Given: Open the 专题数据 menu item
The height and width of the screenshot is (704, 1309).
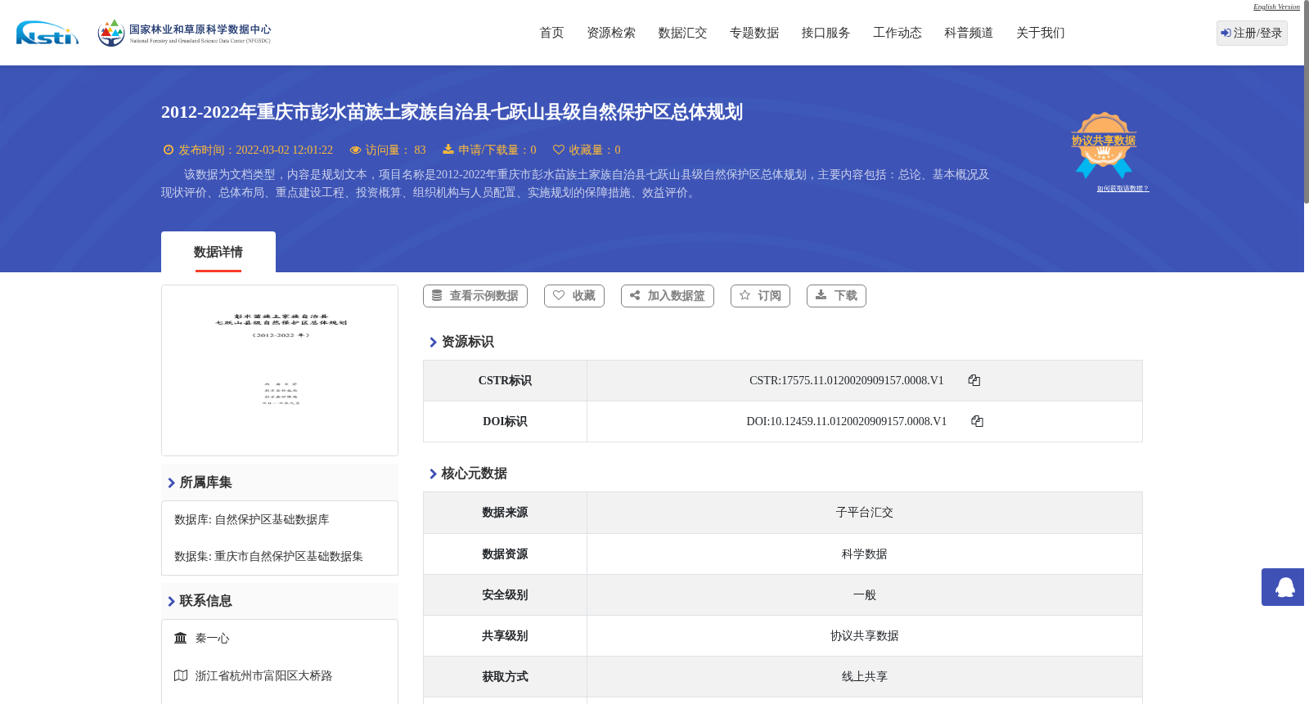Looking at the screenshot, I should coord(754,33).
